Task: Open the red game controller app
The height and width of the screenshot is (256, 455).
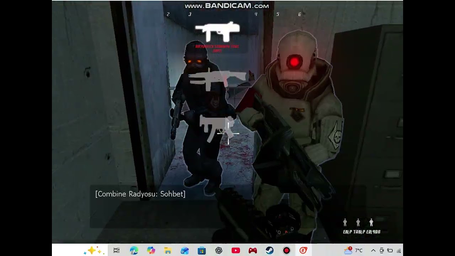Action: pyautogui.click(x=253, y=251)
